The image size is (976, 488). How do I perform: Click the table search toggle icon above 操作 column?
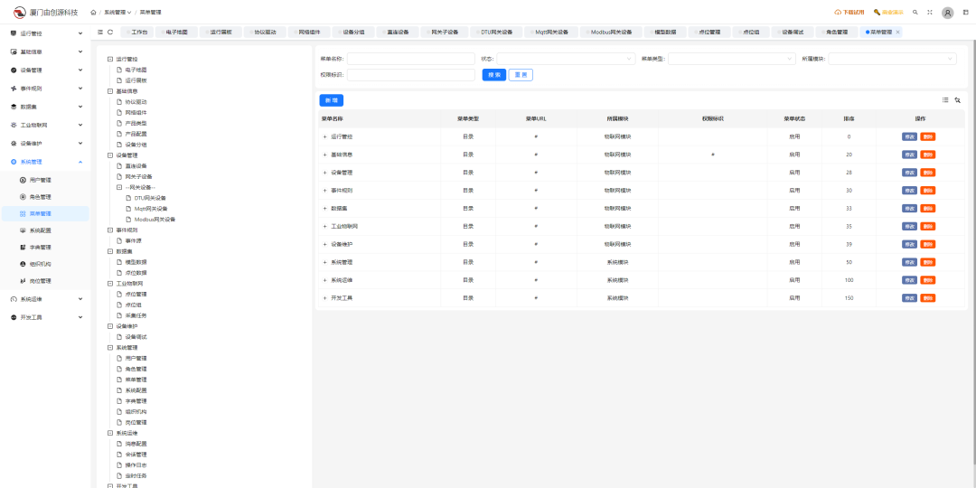click(x=957, y=100)
